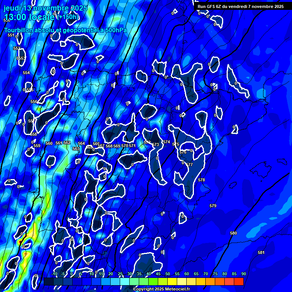Select the '30' value on the color legend
The width and height of the screenshot is (292, 292).
click(x=130, y=274)
